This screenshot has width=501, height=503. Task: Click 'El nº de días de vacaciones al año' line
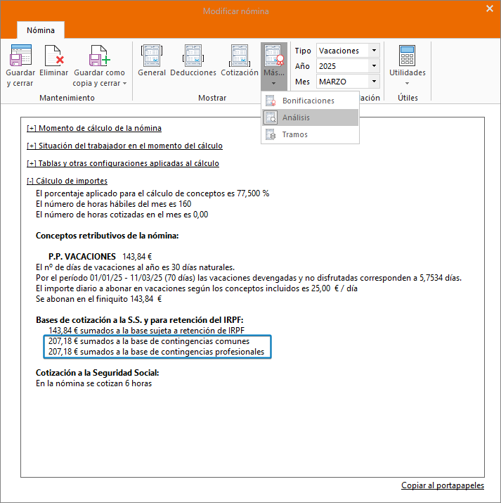click(135, 267)
